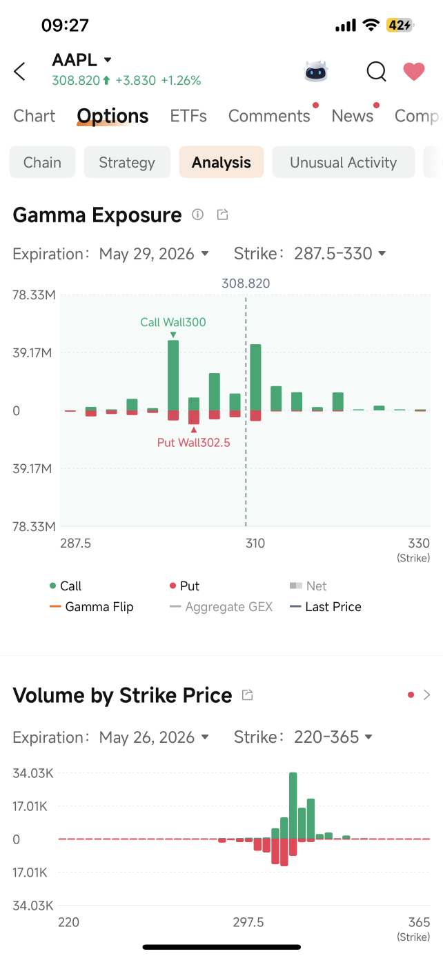Image resolution: width=443 pixels, height=958 pixels.
Task: Enable the Aggregate GEX legend line
Action: [221, 607]
